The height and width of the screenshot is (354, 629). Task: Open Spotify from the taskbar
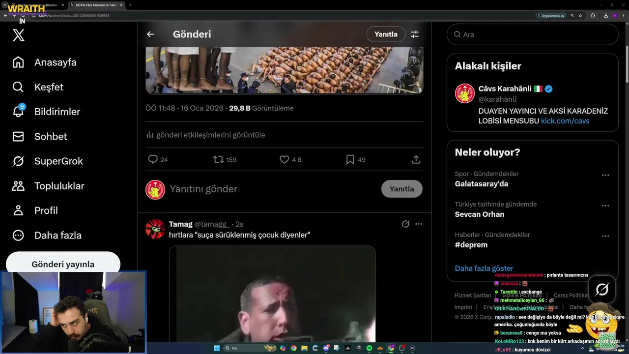(370, 348)
